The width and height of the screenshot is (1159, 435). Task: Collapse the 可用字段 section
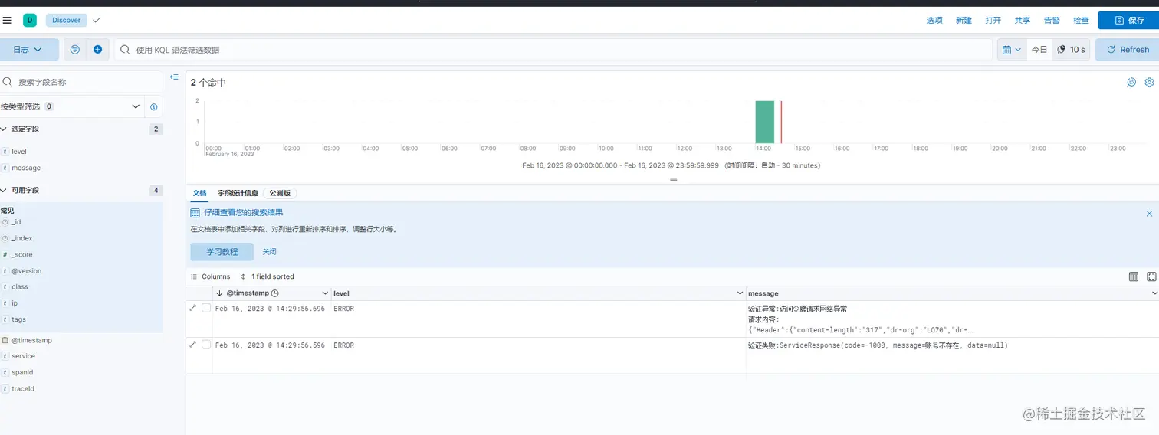pos(5,190)
